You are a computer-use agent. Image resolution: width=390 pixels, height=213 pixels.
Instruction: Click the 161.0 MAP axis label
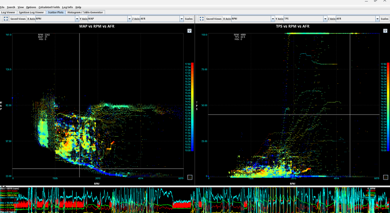[9, 35]
